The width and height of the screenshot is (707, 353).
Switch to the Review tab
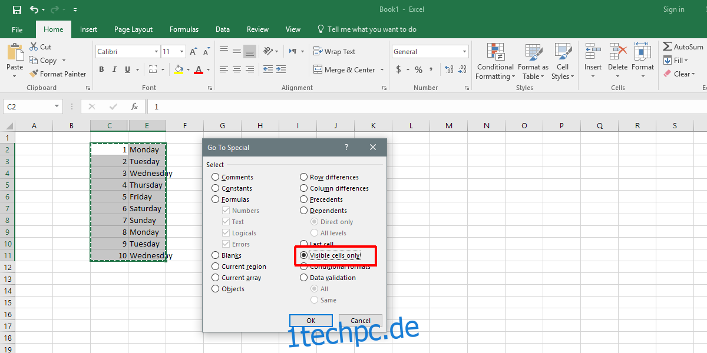coord(257,29)
